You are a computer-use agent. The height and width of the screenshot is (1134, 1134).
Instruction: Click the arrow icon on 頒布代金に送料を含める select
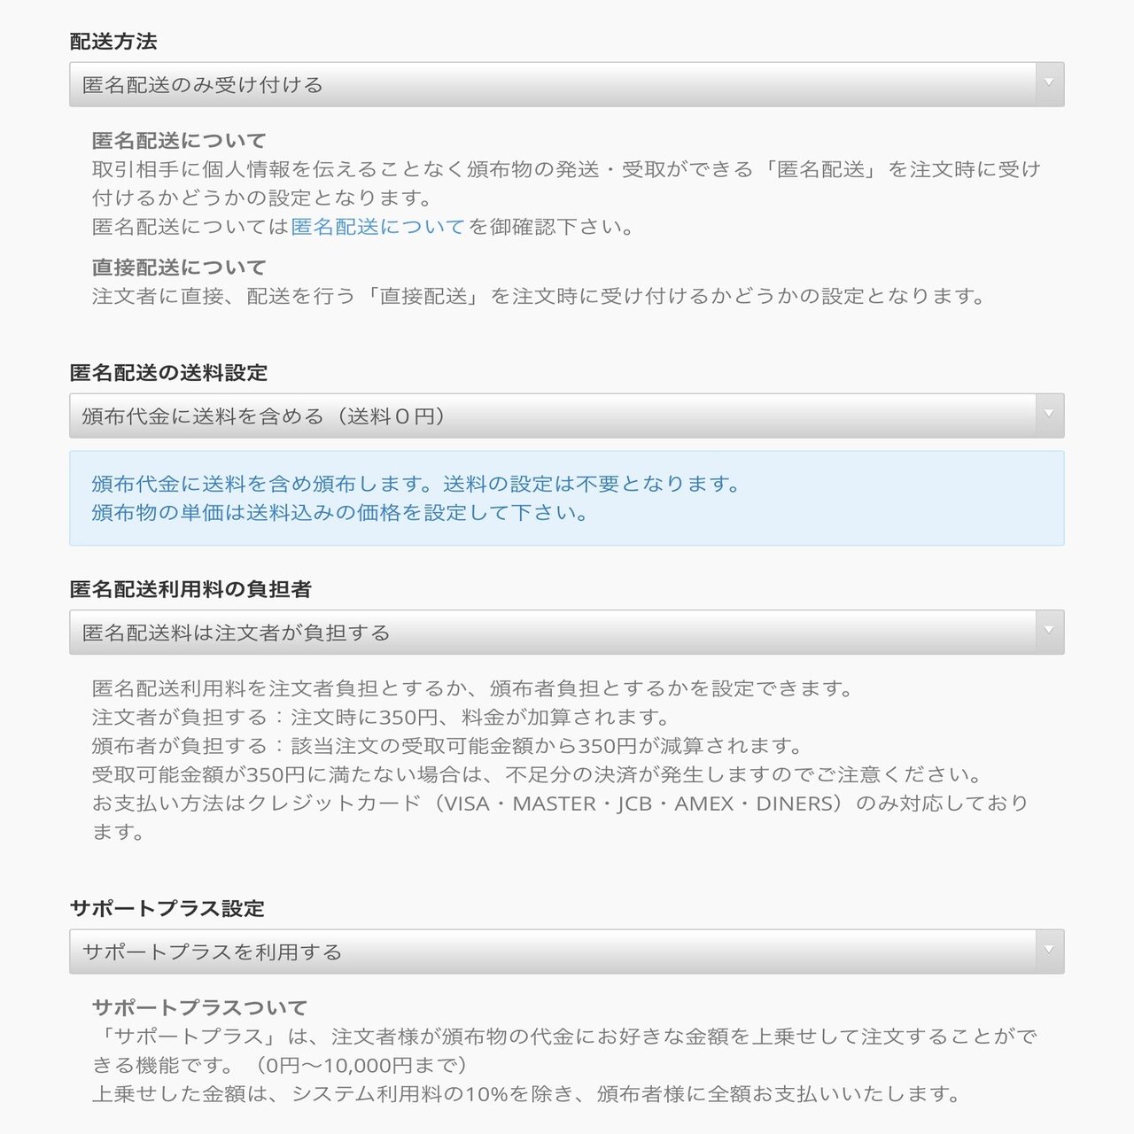(1049, 416)
